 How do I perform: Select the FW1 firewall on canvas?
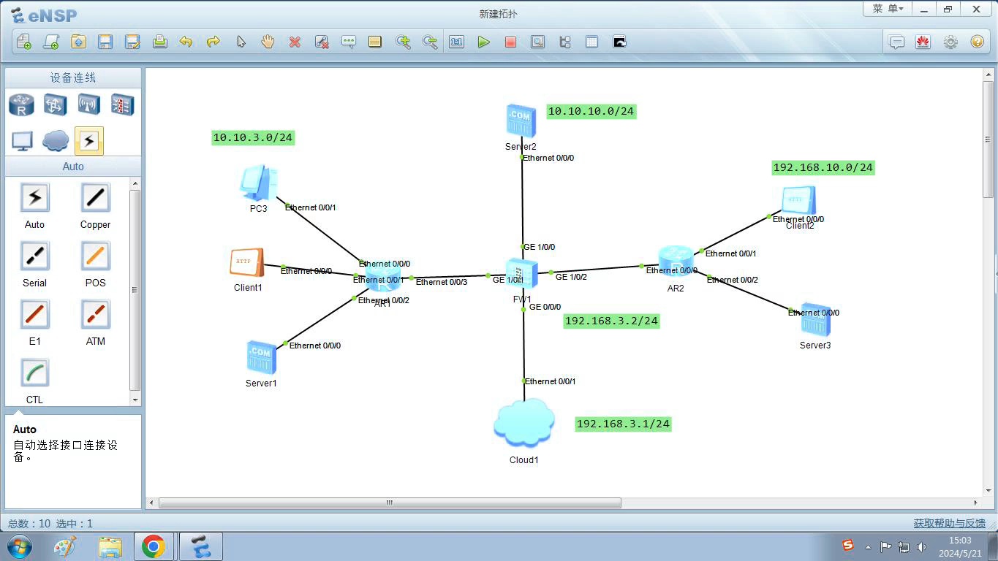pos(522,275)
